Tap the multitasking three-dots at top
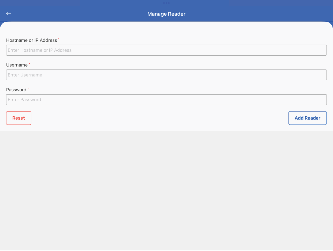 [x=166, y=3]
